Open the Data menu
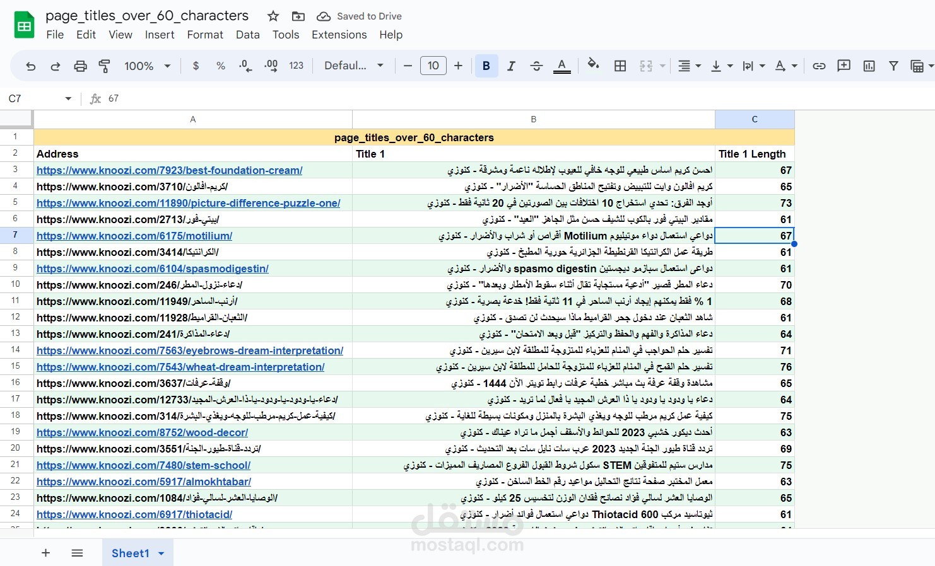The width and height of the screenshot is (935, 566). coord(248,35)
